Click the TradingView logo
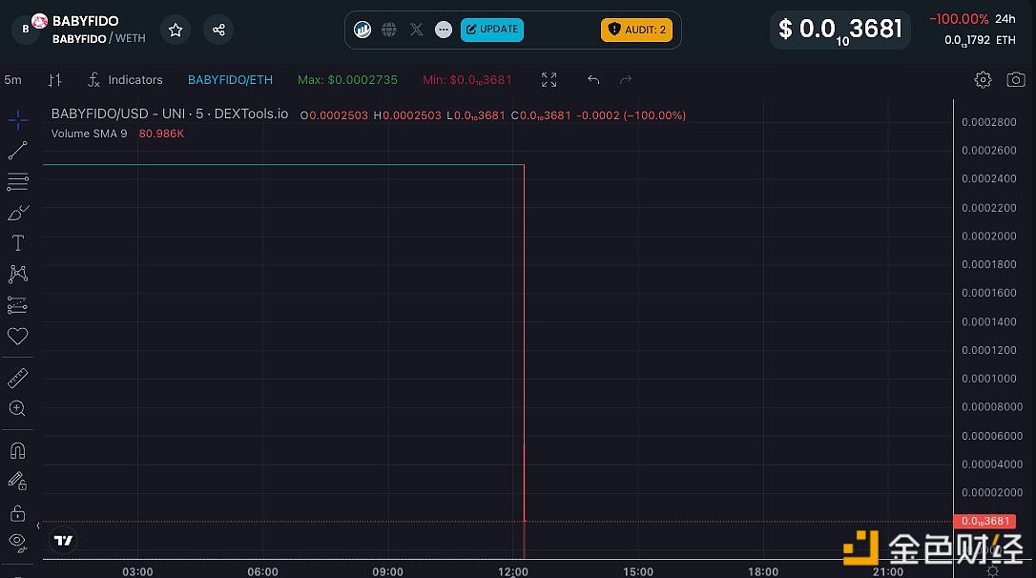 click(x=63, y=541)
